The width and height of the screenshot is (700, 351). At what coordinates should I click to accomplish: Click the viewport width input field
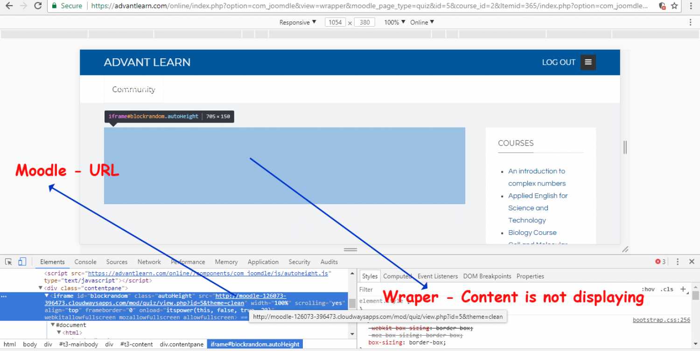(x=336, y=22)
